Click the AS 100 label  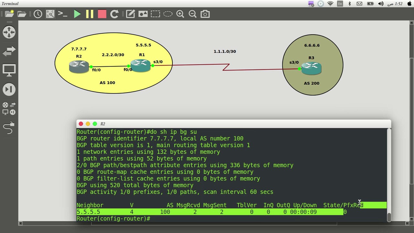coord(107,83)
